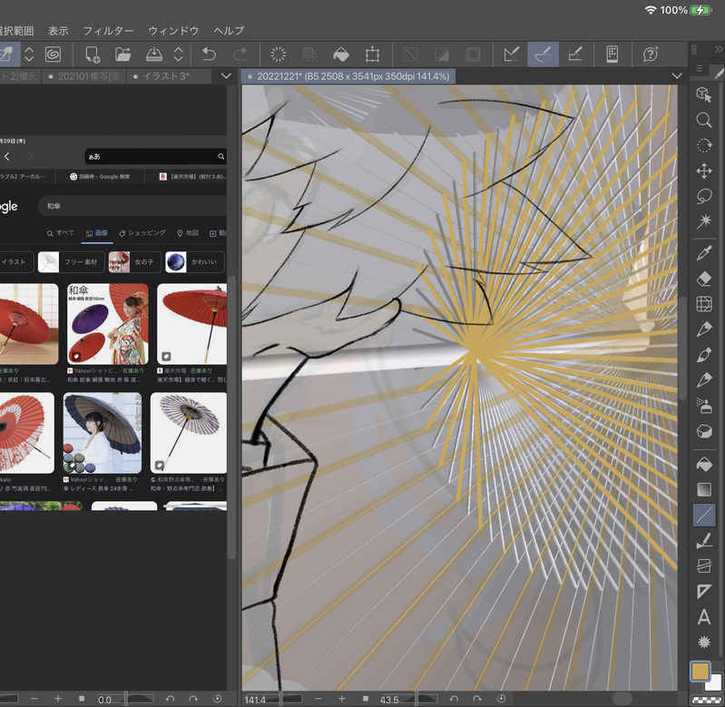Select the yellow main color swatch

(x=700, y=672)
